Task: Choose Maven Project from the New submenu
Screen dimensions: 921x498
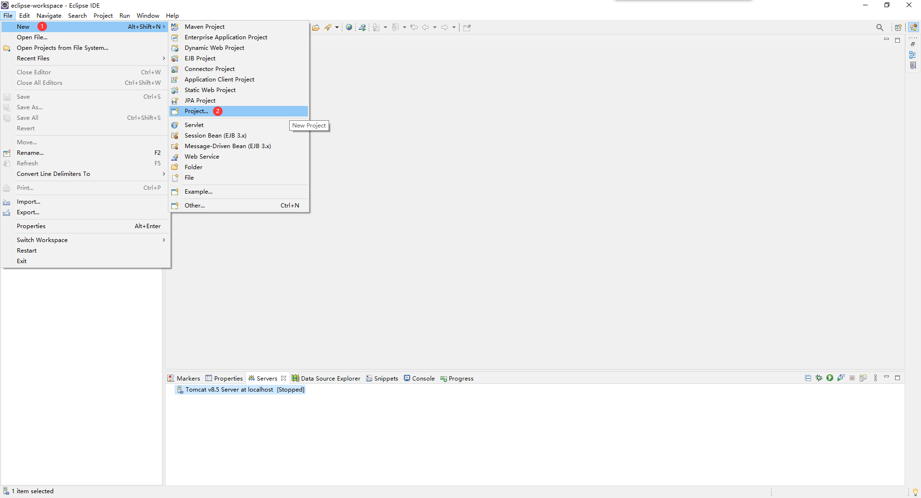Action: 205,26
